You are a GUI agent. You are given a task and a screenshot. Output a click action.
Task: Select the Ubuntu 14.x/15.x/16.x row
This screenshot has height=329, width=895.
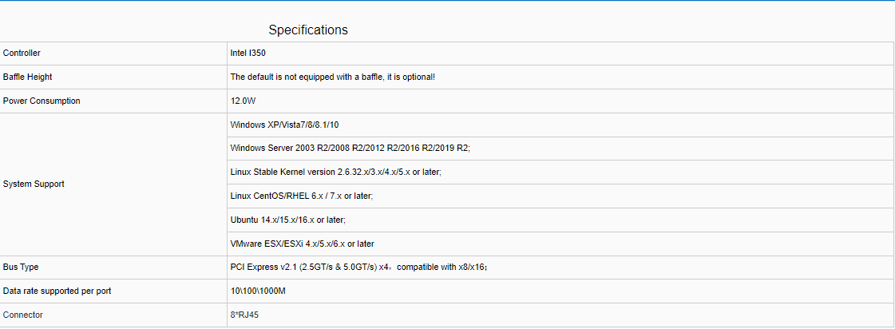coord(287,220)
